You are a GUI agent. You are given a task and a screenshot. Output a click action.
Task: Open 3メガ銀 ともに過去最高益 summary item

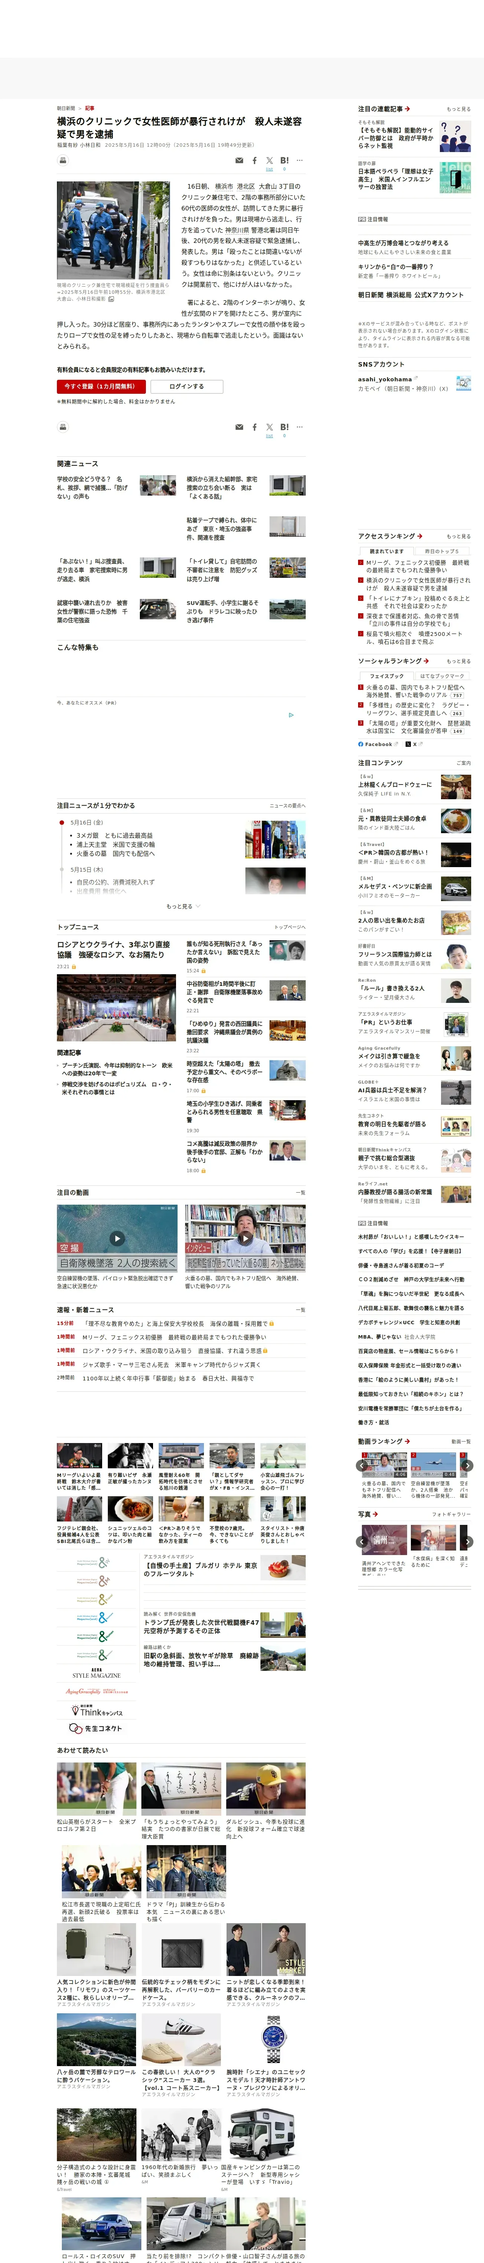pyautogui.click(x=114, y=835)
